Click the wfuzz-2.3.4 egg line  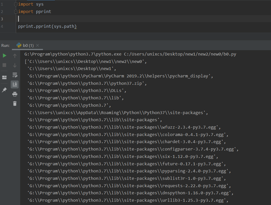[x=124, y=127]
